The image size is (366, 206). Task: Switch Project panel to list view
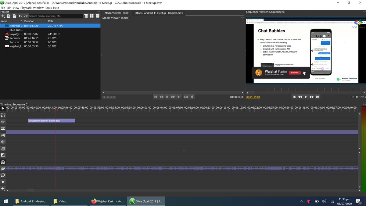[98, 16]
